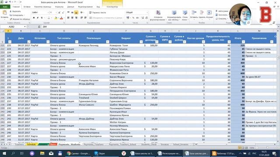The width and height of the screenshot is (280, 157).
Task: Switch to the Schedule sheet tab
Action: (x=31, y=144)
